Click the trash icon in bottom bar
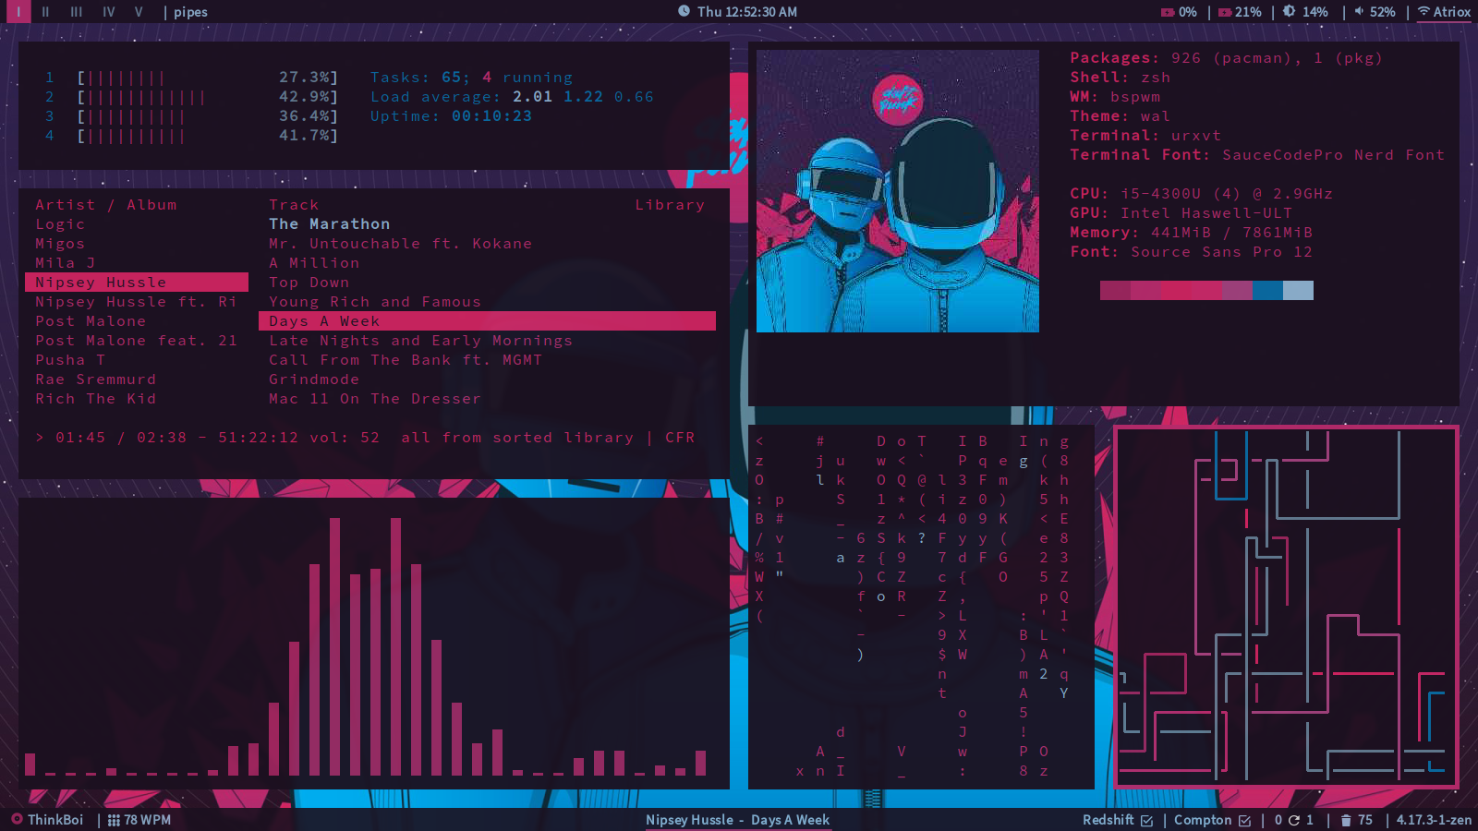The image size is (1478, 831). click(1346, 820)
